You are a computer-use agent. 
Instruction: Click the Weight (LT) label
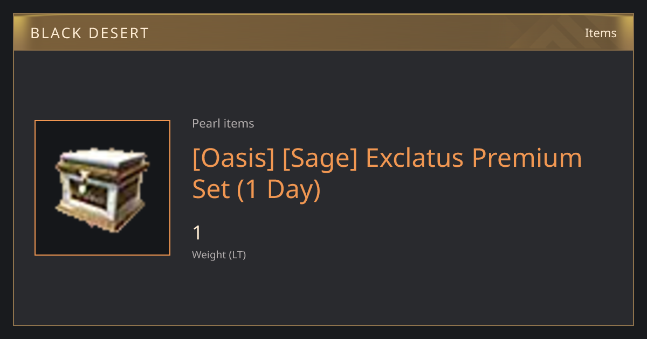(219, 255)
